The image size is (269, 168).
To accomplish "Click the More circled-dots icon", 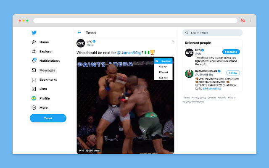I will (34, 108).
